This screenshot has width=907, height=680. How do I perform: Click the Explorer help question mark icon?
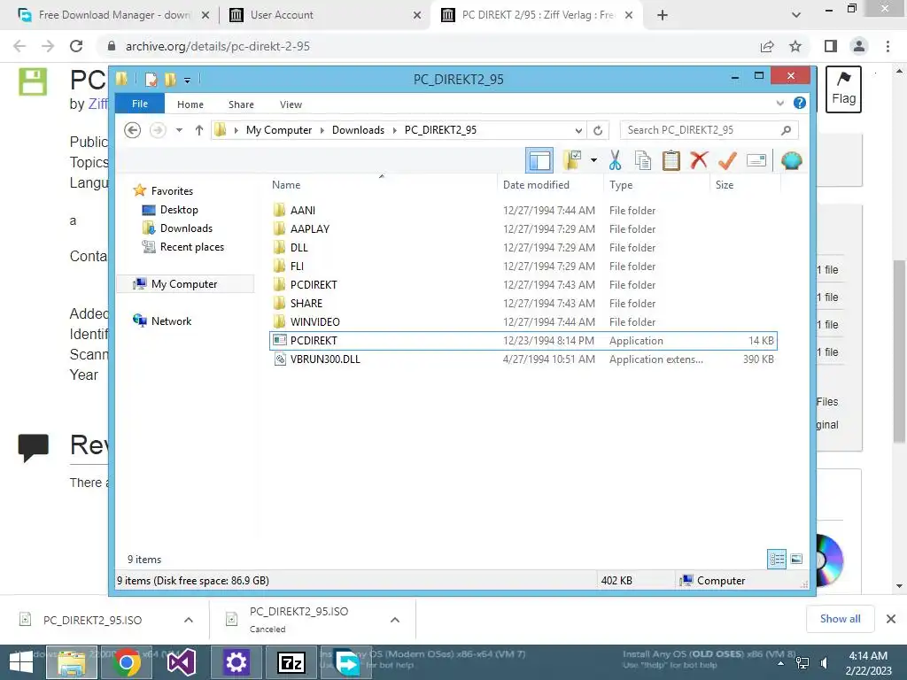800,103
